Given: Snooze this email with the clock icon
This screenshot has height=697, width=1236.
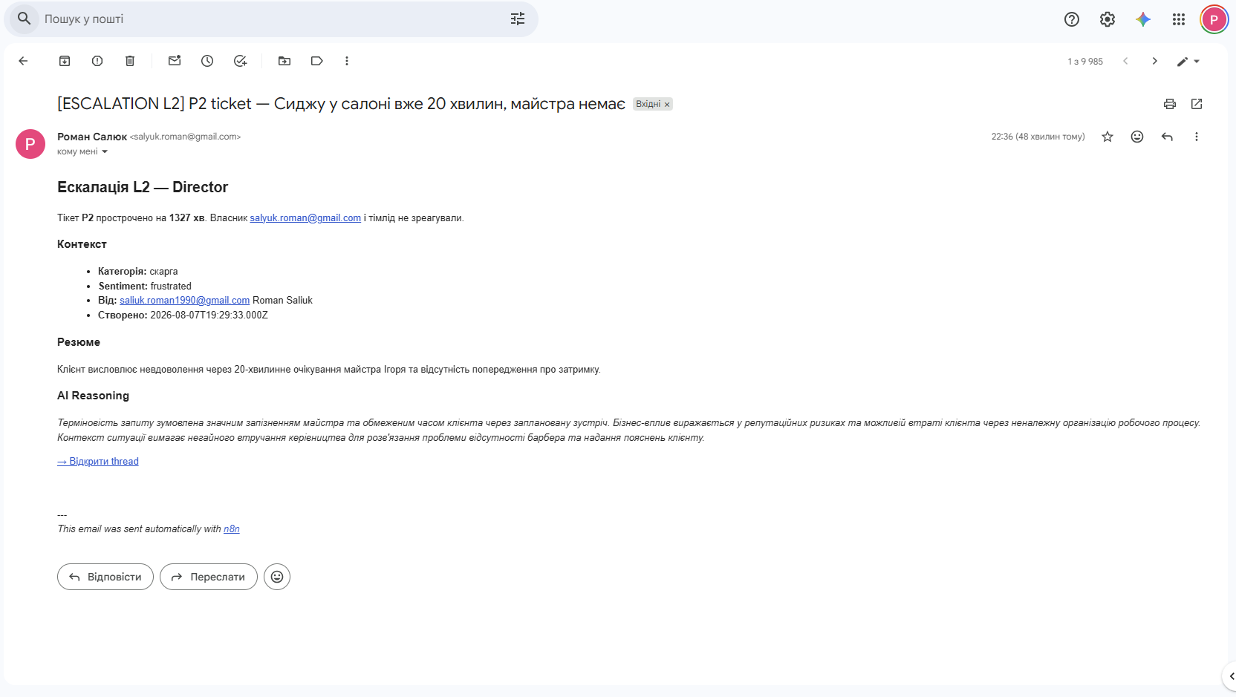Looking at the screenshot, I should (x=207, y=61).
